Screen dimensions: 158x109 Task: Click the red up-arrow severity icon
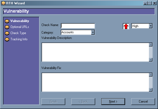click(x=126, y=26)
